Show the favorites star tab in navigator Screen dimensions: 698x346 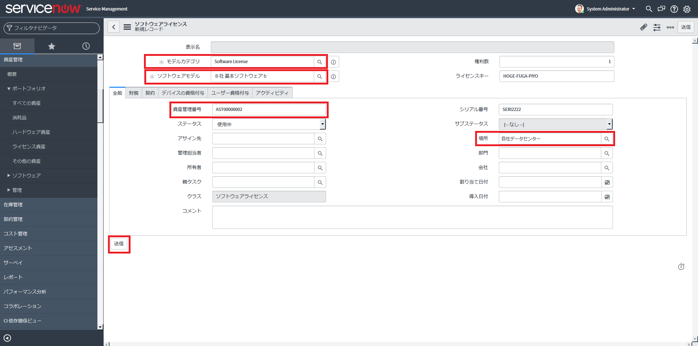tap(52, 46)
